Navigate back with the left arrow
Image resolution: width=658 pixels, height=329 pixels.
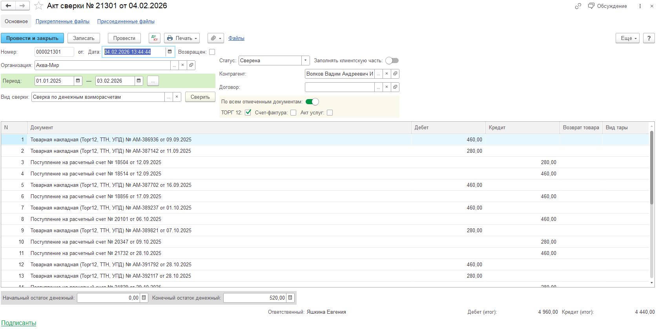tap(8, 6)
